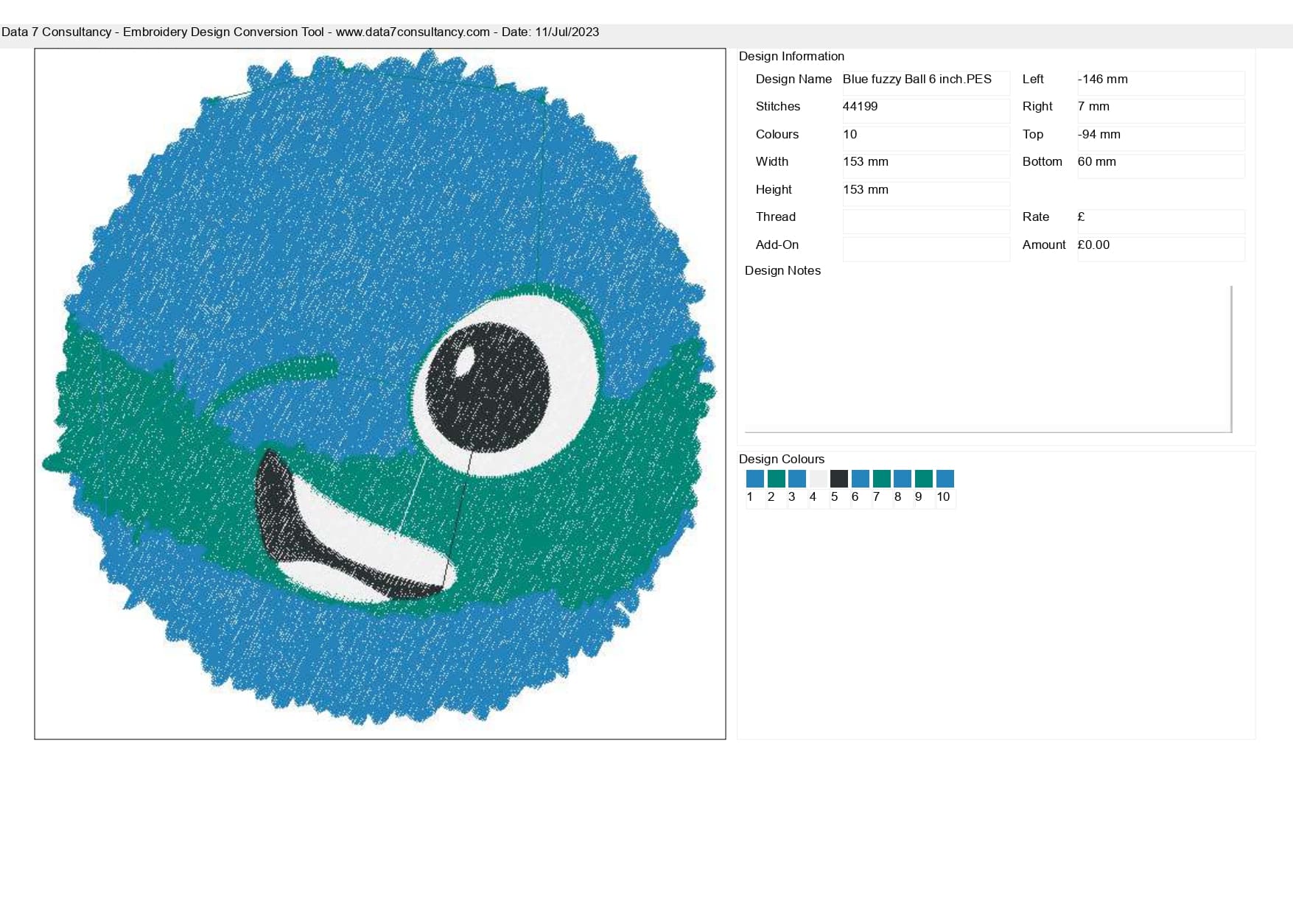The width and height of the screenshot is (1293, 914).
Task: Click the Stitches field showing 44199
Action: click(925, 110)
